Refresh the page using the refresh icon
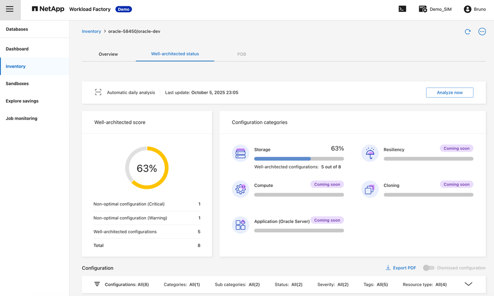494x296 pixels. pyautogui.click(x=467, y=32)
